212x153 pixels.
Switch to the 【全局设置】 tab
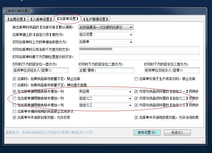click(16, 19)
